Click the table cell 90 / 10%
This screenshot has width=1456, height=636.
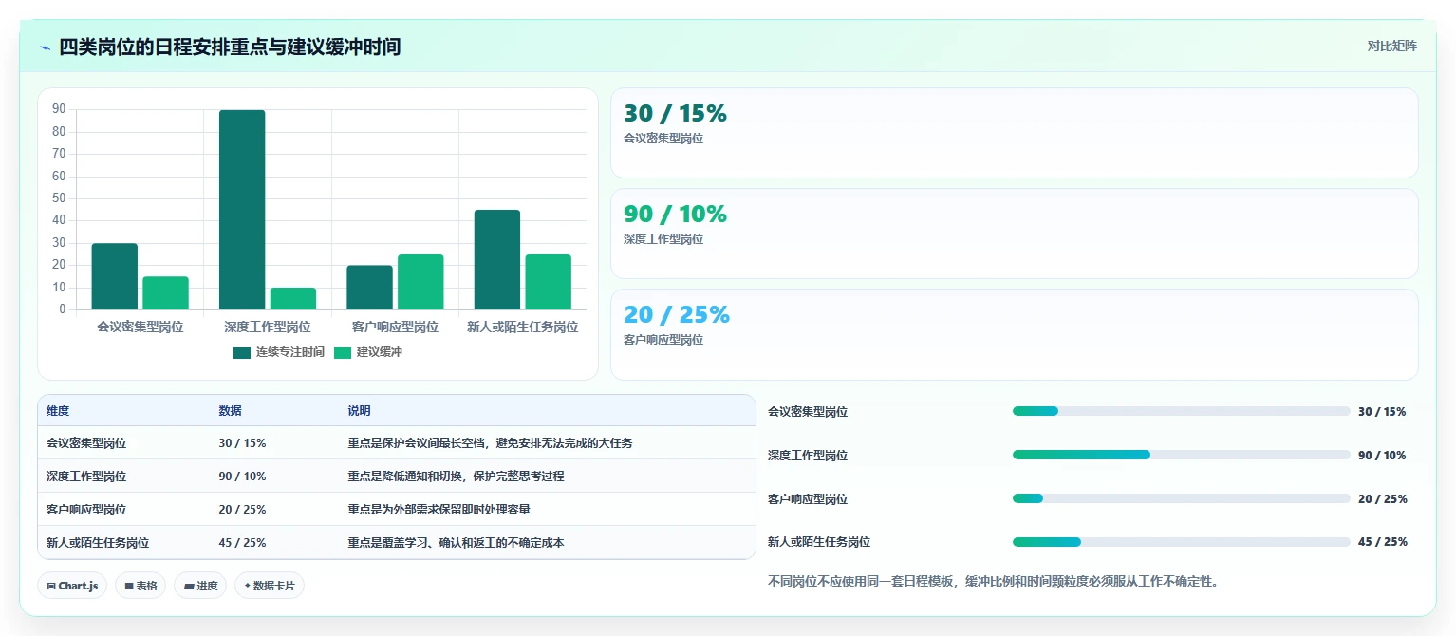tap(242, 477)
